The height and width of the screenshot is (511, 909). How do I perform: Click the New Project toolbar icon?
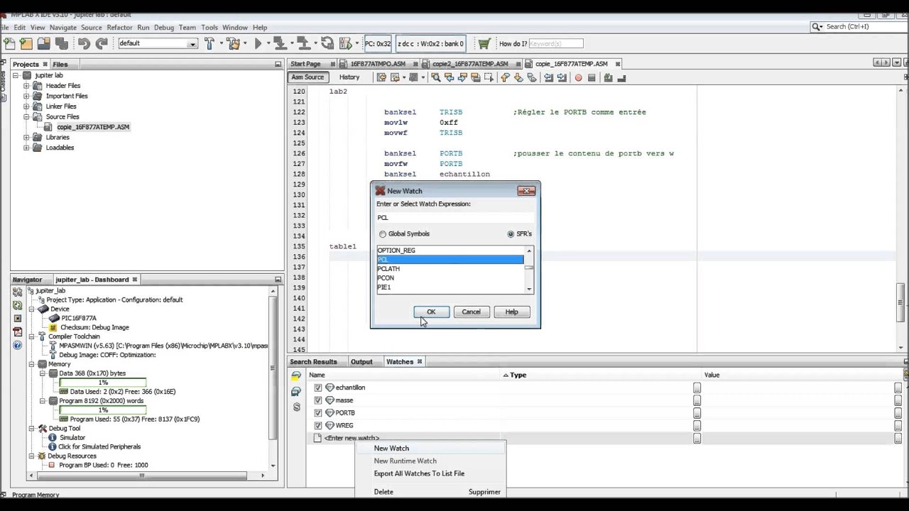pos(26,43)
